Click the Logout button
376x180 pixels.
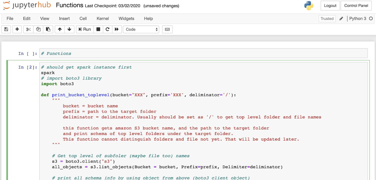point(330,5)
